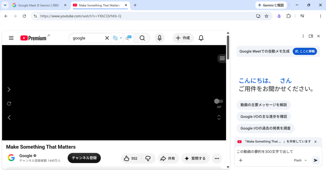View site information icon in address bar
This screenshot has width=326, height=170.
point(35,16)
